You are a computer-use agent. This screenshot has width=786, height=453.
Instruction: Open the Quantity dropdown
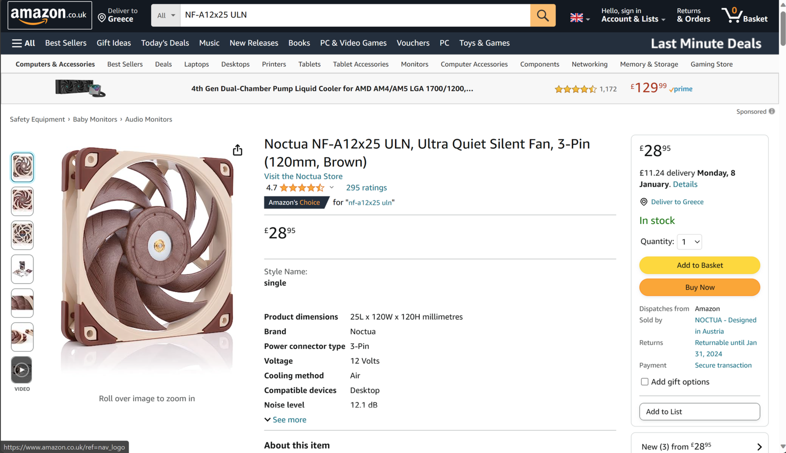coord(689,242)
